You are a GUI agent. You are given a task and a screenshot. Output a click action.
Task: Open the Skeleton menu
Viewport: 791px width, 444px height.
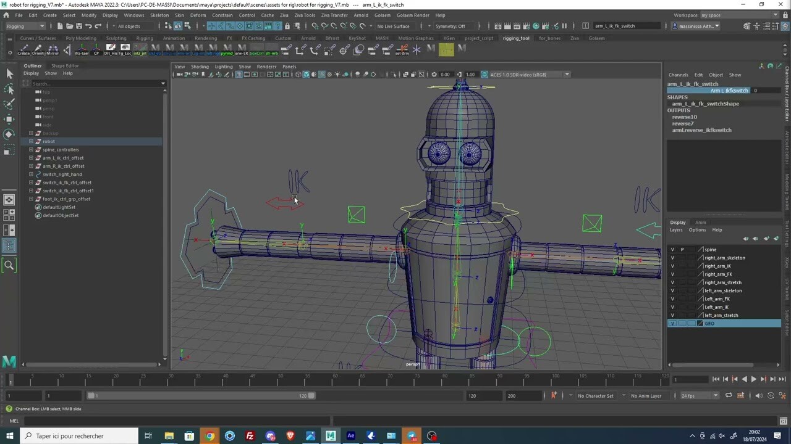pos(159,15)
